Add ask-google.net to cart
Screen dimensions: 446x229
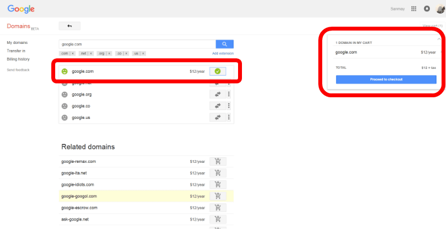click(218, 220)
